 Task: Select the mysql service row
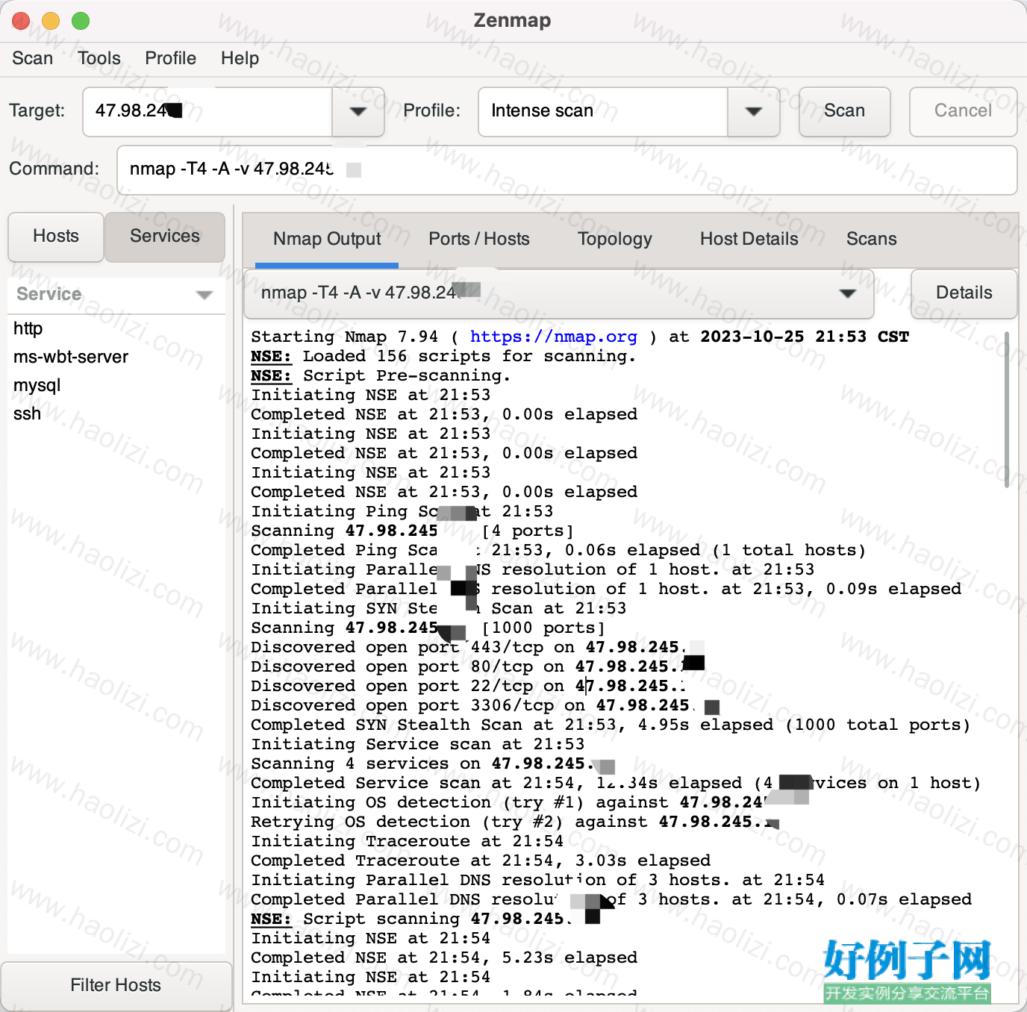coord(116,385)
